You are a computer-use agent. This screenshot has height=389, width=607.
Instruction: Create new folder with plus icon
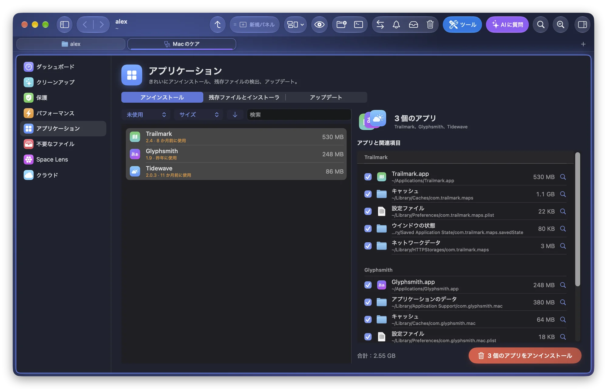tap(341, 25)
